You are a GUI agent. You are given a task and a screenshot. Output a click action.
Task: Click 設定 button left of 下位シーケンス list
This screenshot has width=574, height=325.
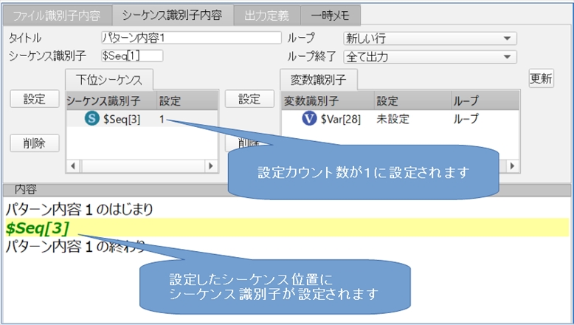[x=34, y=100]
